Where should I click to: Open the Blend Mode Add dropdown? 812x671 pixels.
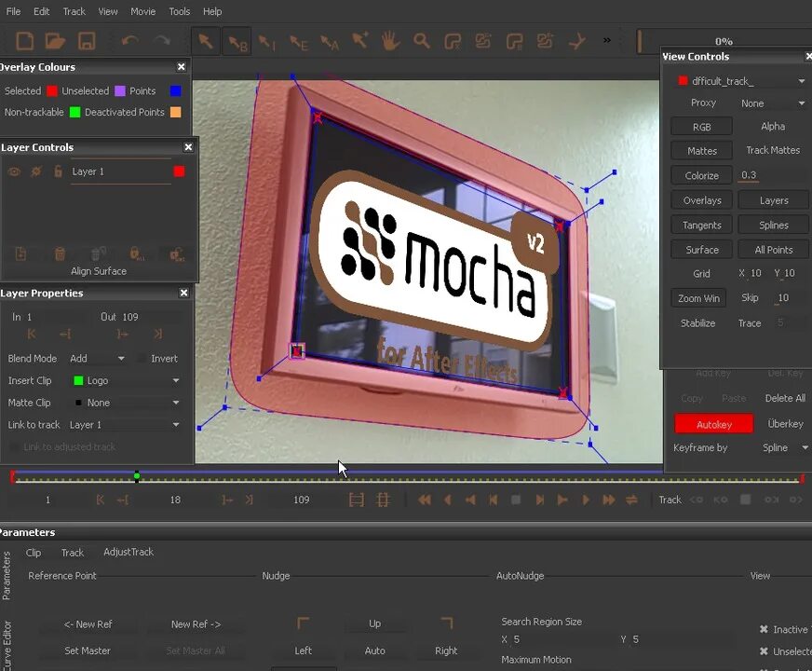[98, 359]
